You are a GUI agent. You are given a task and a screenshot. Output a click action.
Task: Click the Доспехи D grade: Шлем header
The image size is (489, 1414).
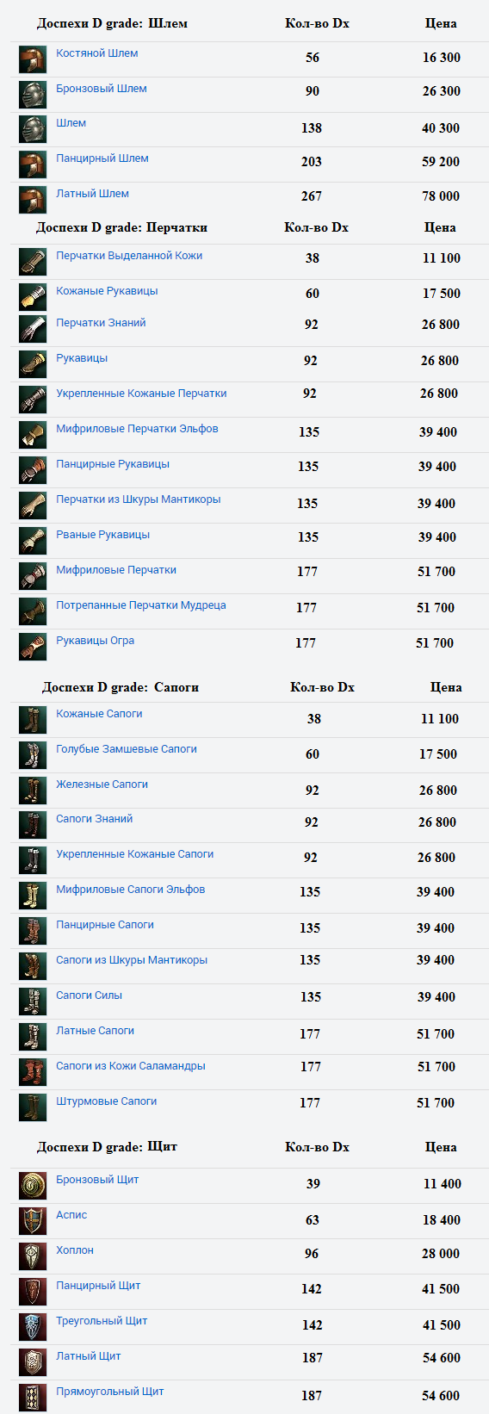(x=112, y=23)
